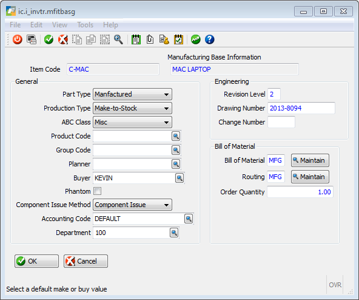Click the OK button

coord(36,261)
